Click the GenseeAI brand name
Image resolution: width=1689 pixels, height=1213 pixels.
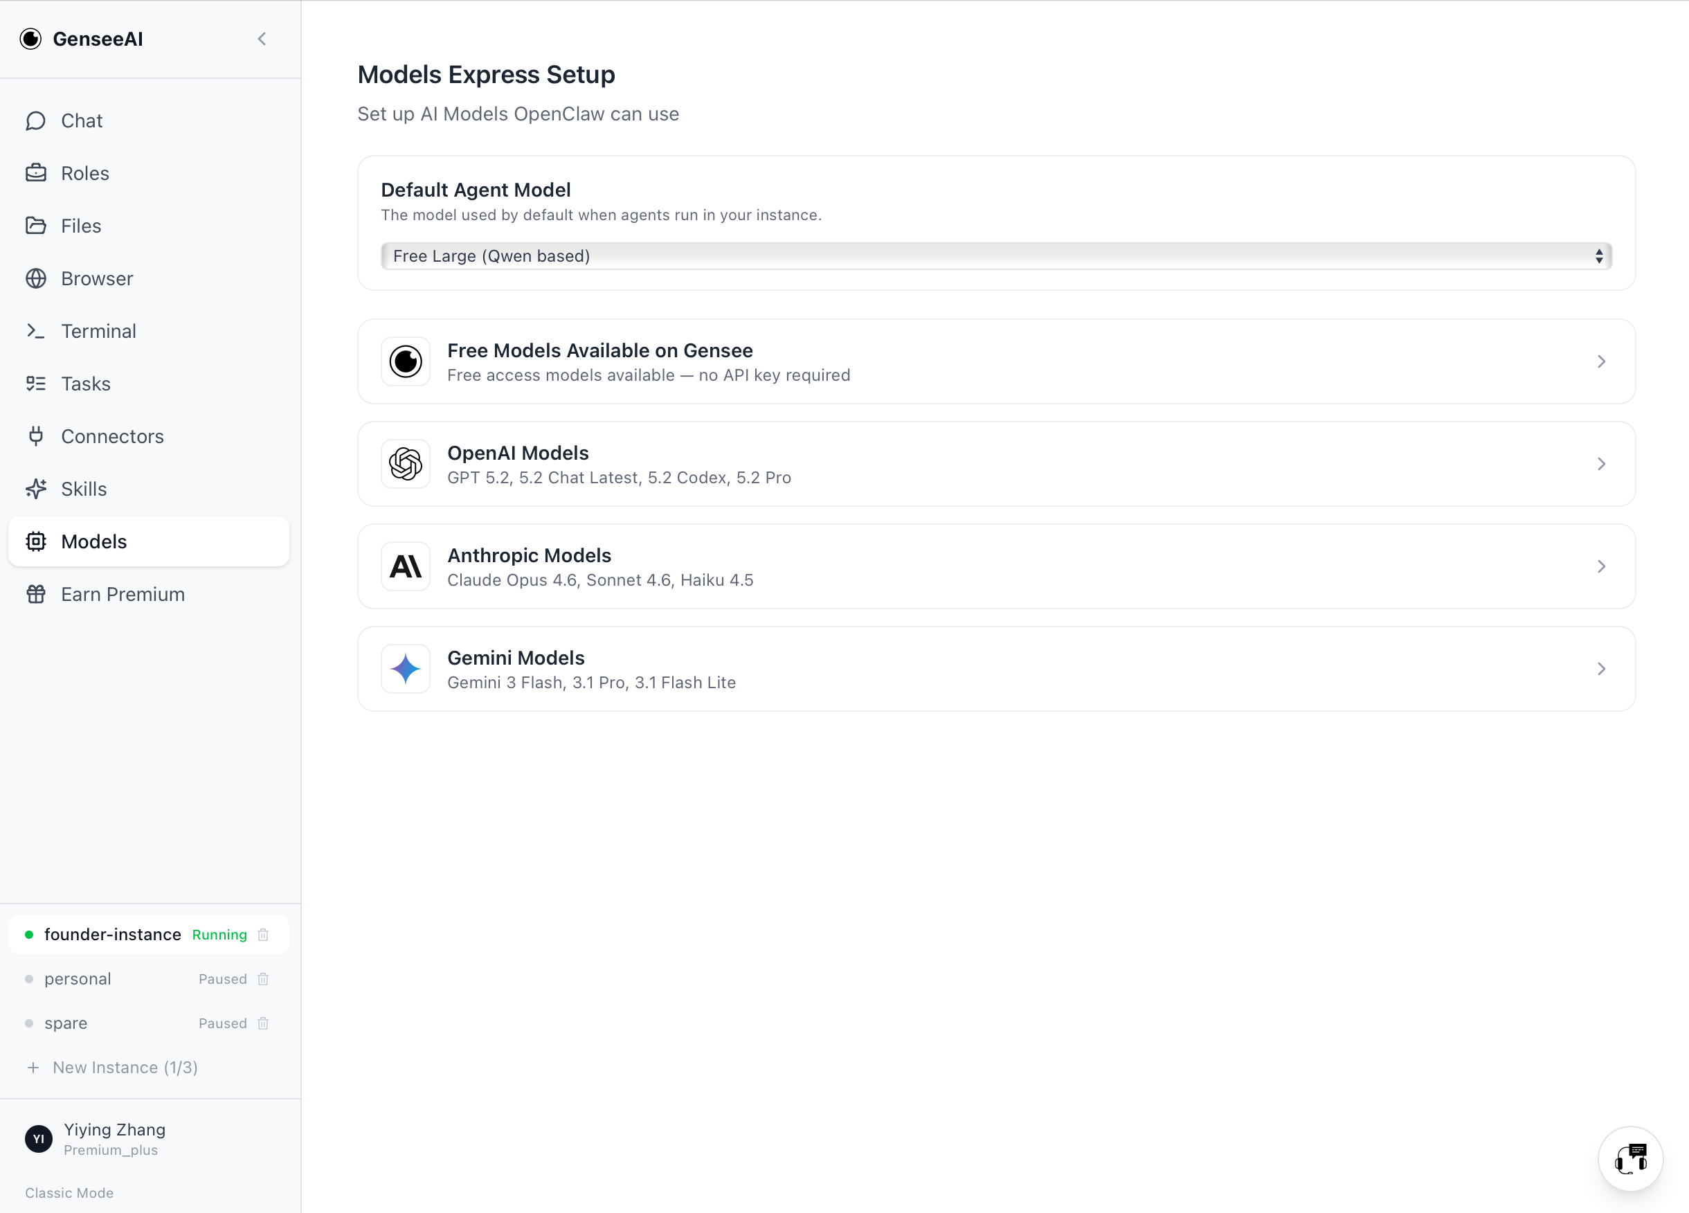(98, 39)
